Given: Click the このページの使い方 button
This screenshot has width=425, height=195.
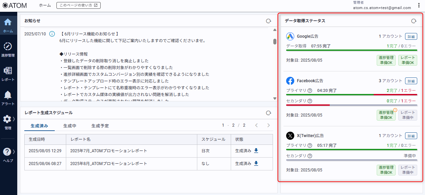Looking at the screenshot, I should click(78, 5).
